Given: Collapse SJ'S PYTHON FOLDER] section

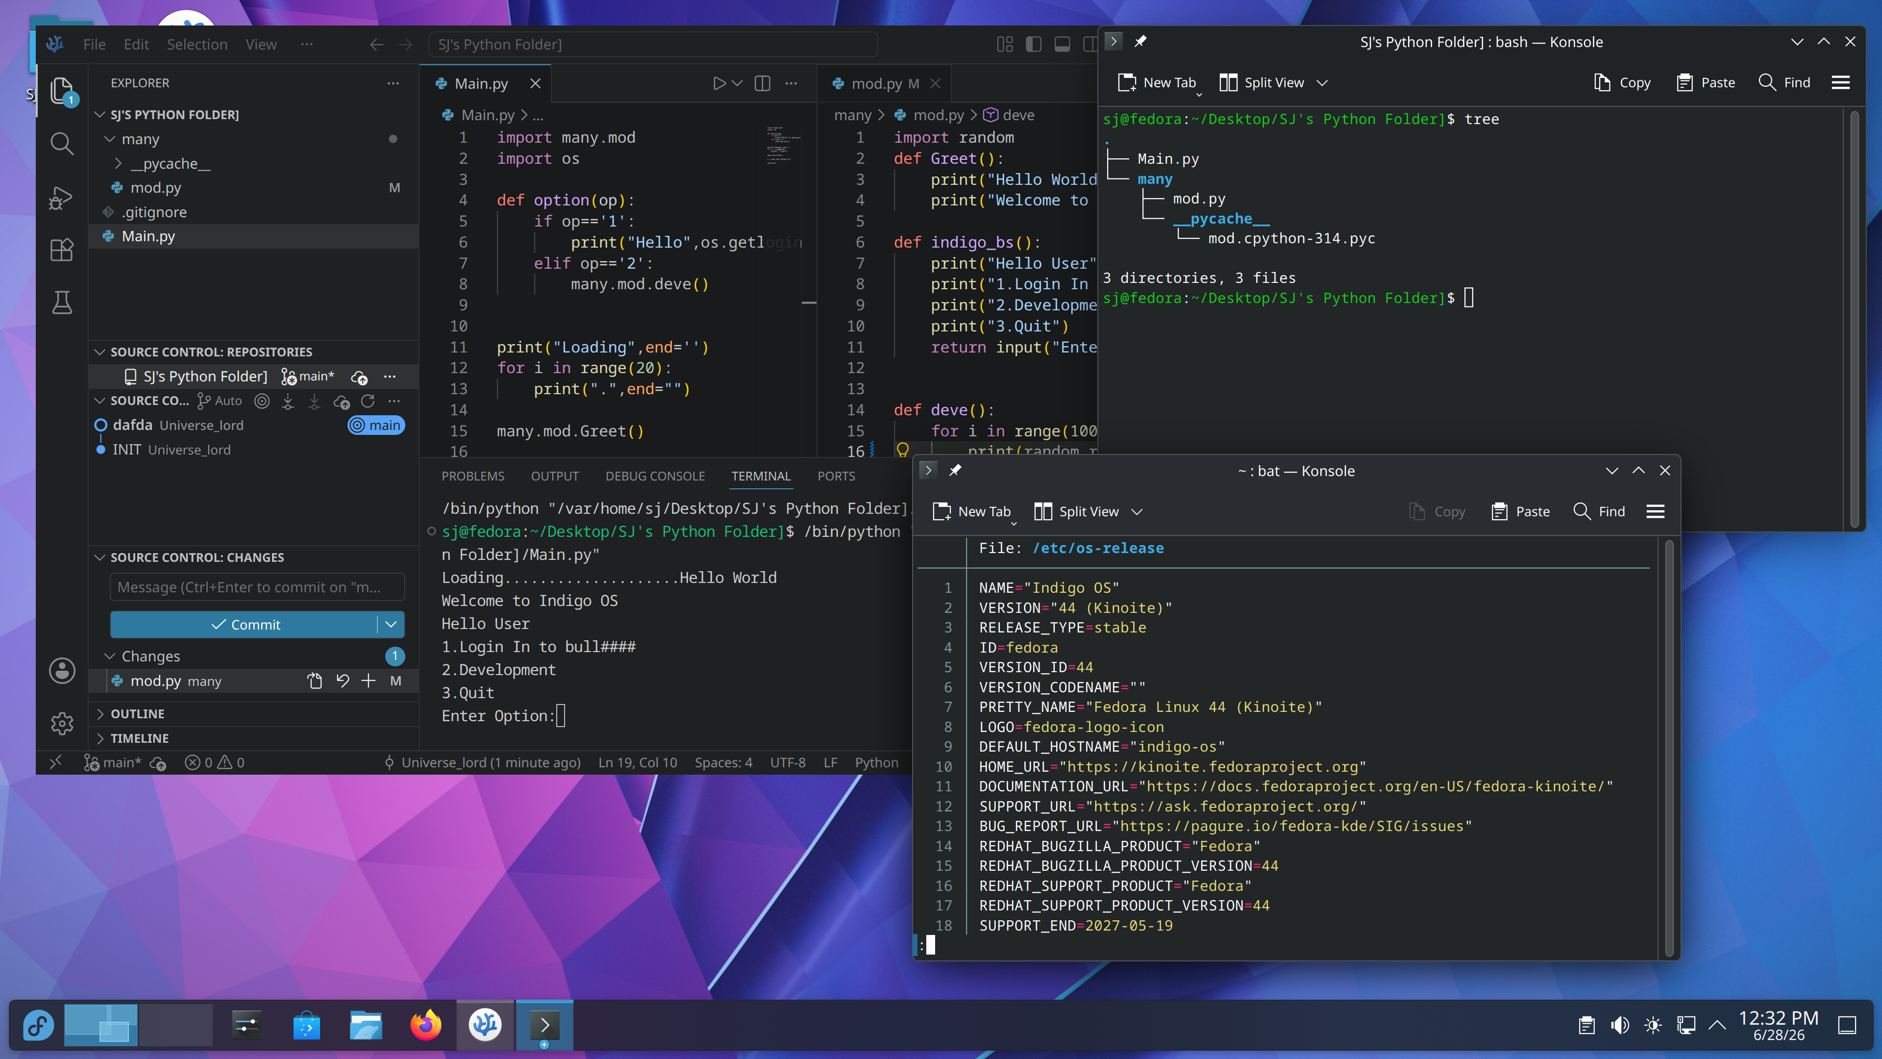Looking at the screenshot, I should click(100, 115).
